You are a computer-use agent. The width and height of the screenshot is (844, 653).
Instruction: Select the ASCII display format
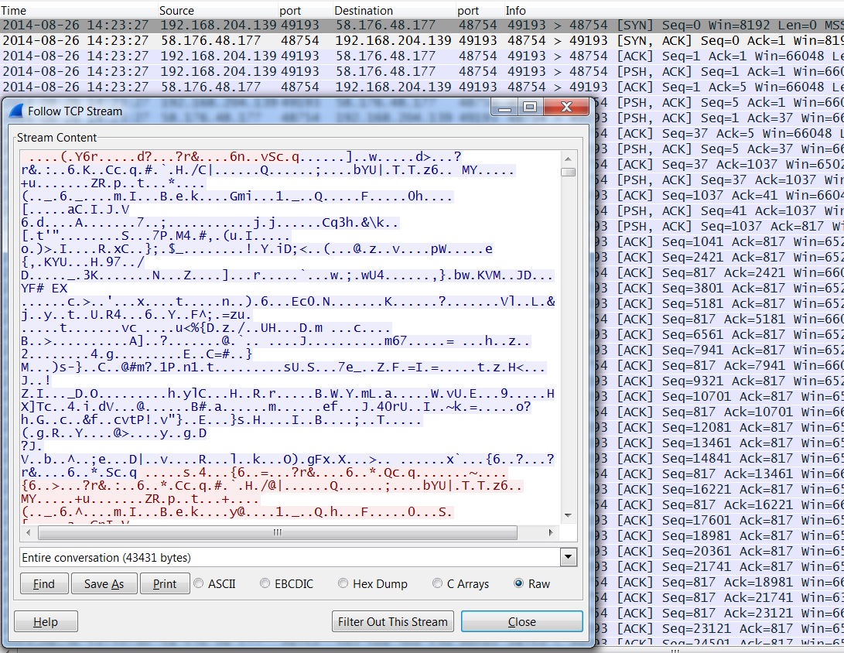[199, 583]
